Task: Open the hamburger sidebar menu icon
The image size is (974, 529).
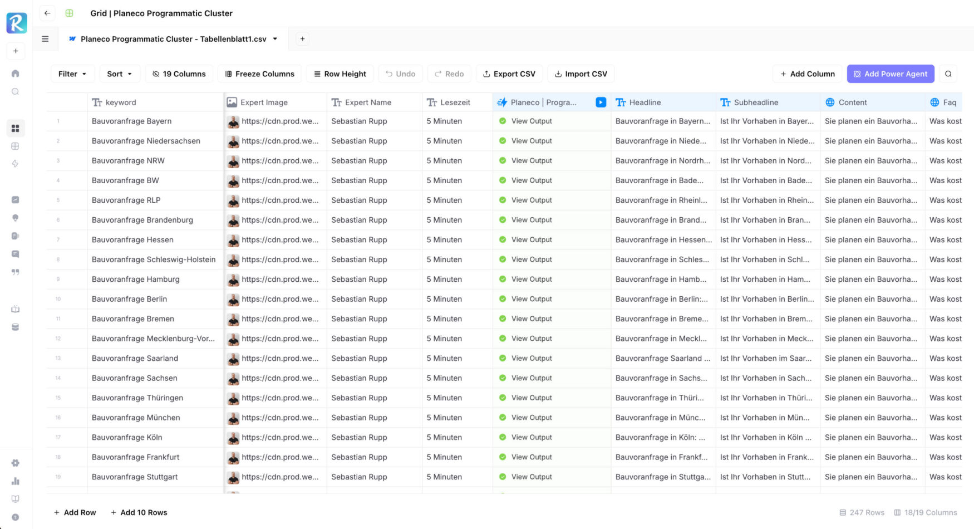Action: pos(45,39)
